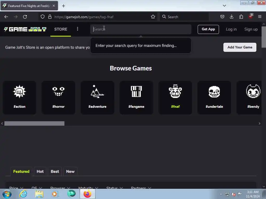View site security lock info
The height and width of the screenshot is (199, 266).
(50, 17)
